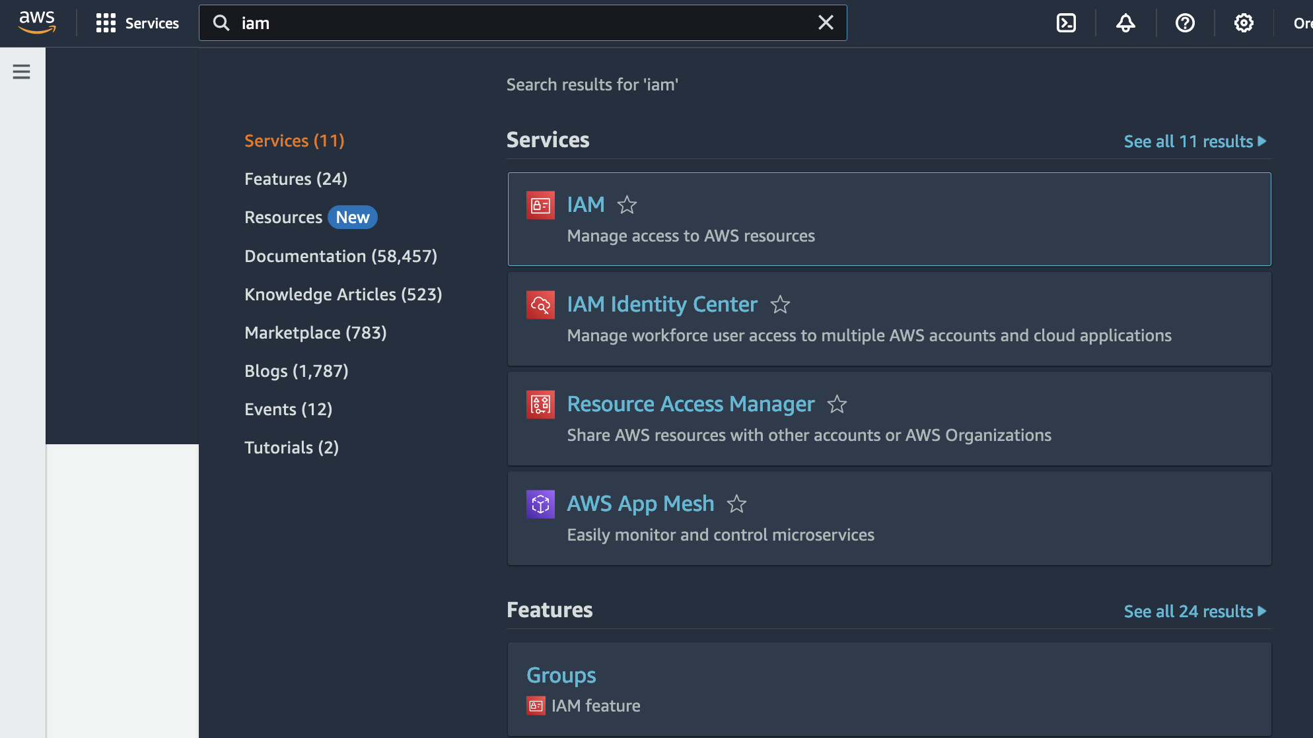1313x738 pixels.
Task: Open the Resource Access Manager link
Action: tap(690, 404)
